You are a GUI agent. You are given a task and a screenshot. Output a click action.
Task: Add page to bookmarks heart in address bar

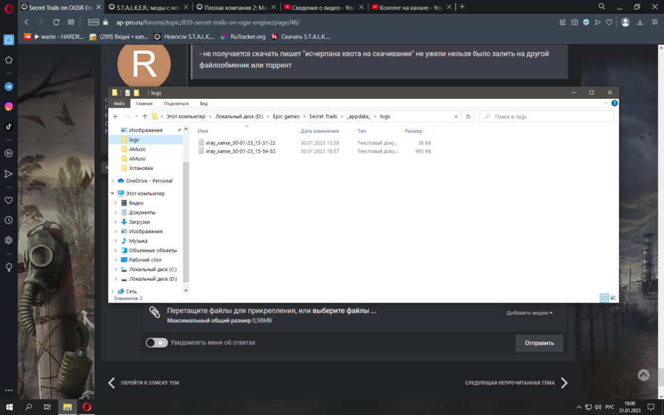(609, 22)
